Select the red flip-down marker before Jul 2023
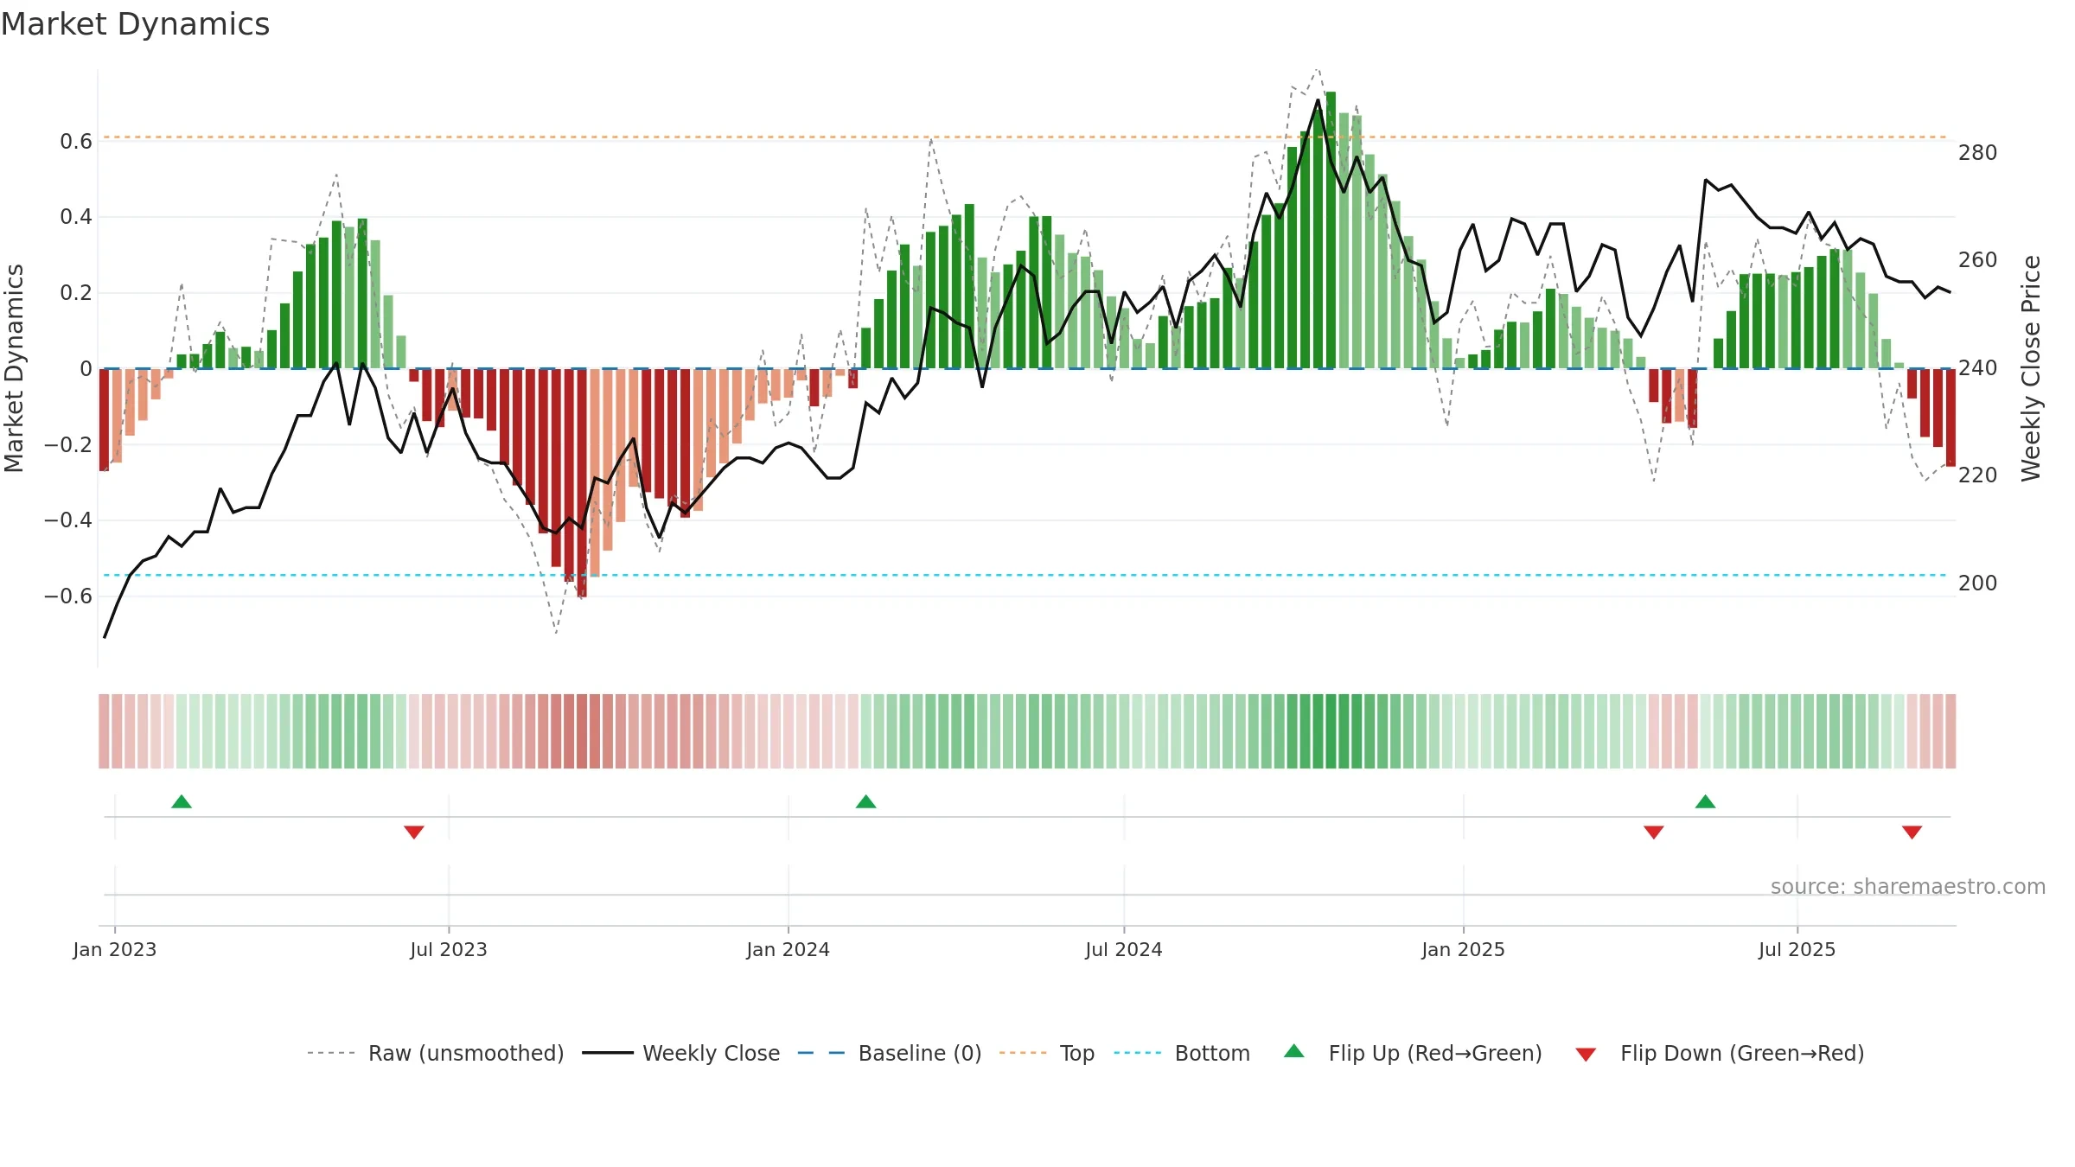Image resolution: width=2075 pixels, height=1167 pixels. click(x=414, y=832)
